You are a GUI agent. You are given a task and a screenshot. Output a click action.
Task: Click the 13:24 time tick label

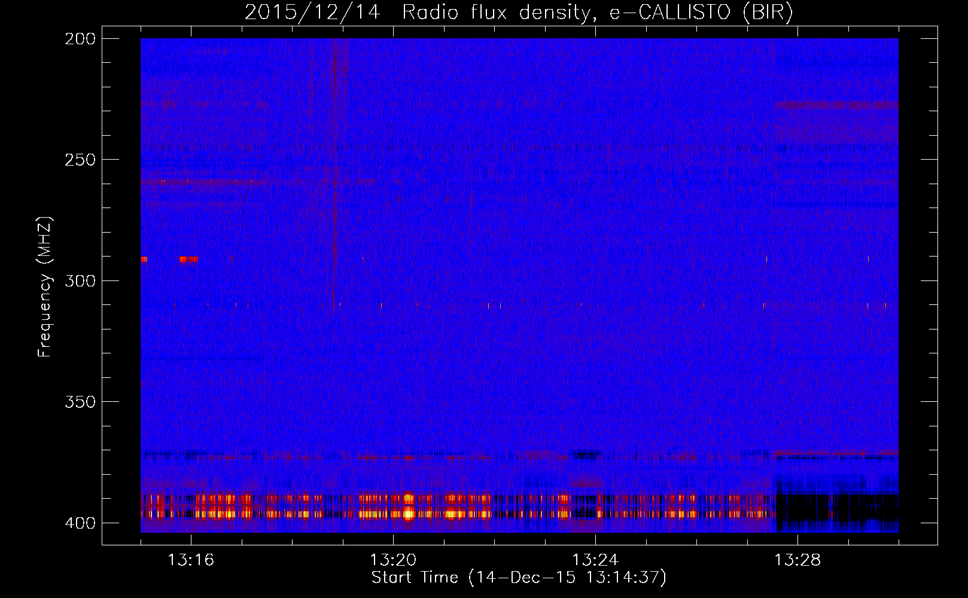pyautogui.click(x=595, y=560)
